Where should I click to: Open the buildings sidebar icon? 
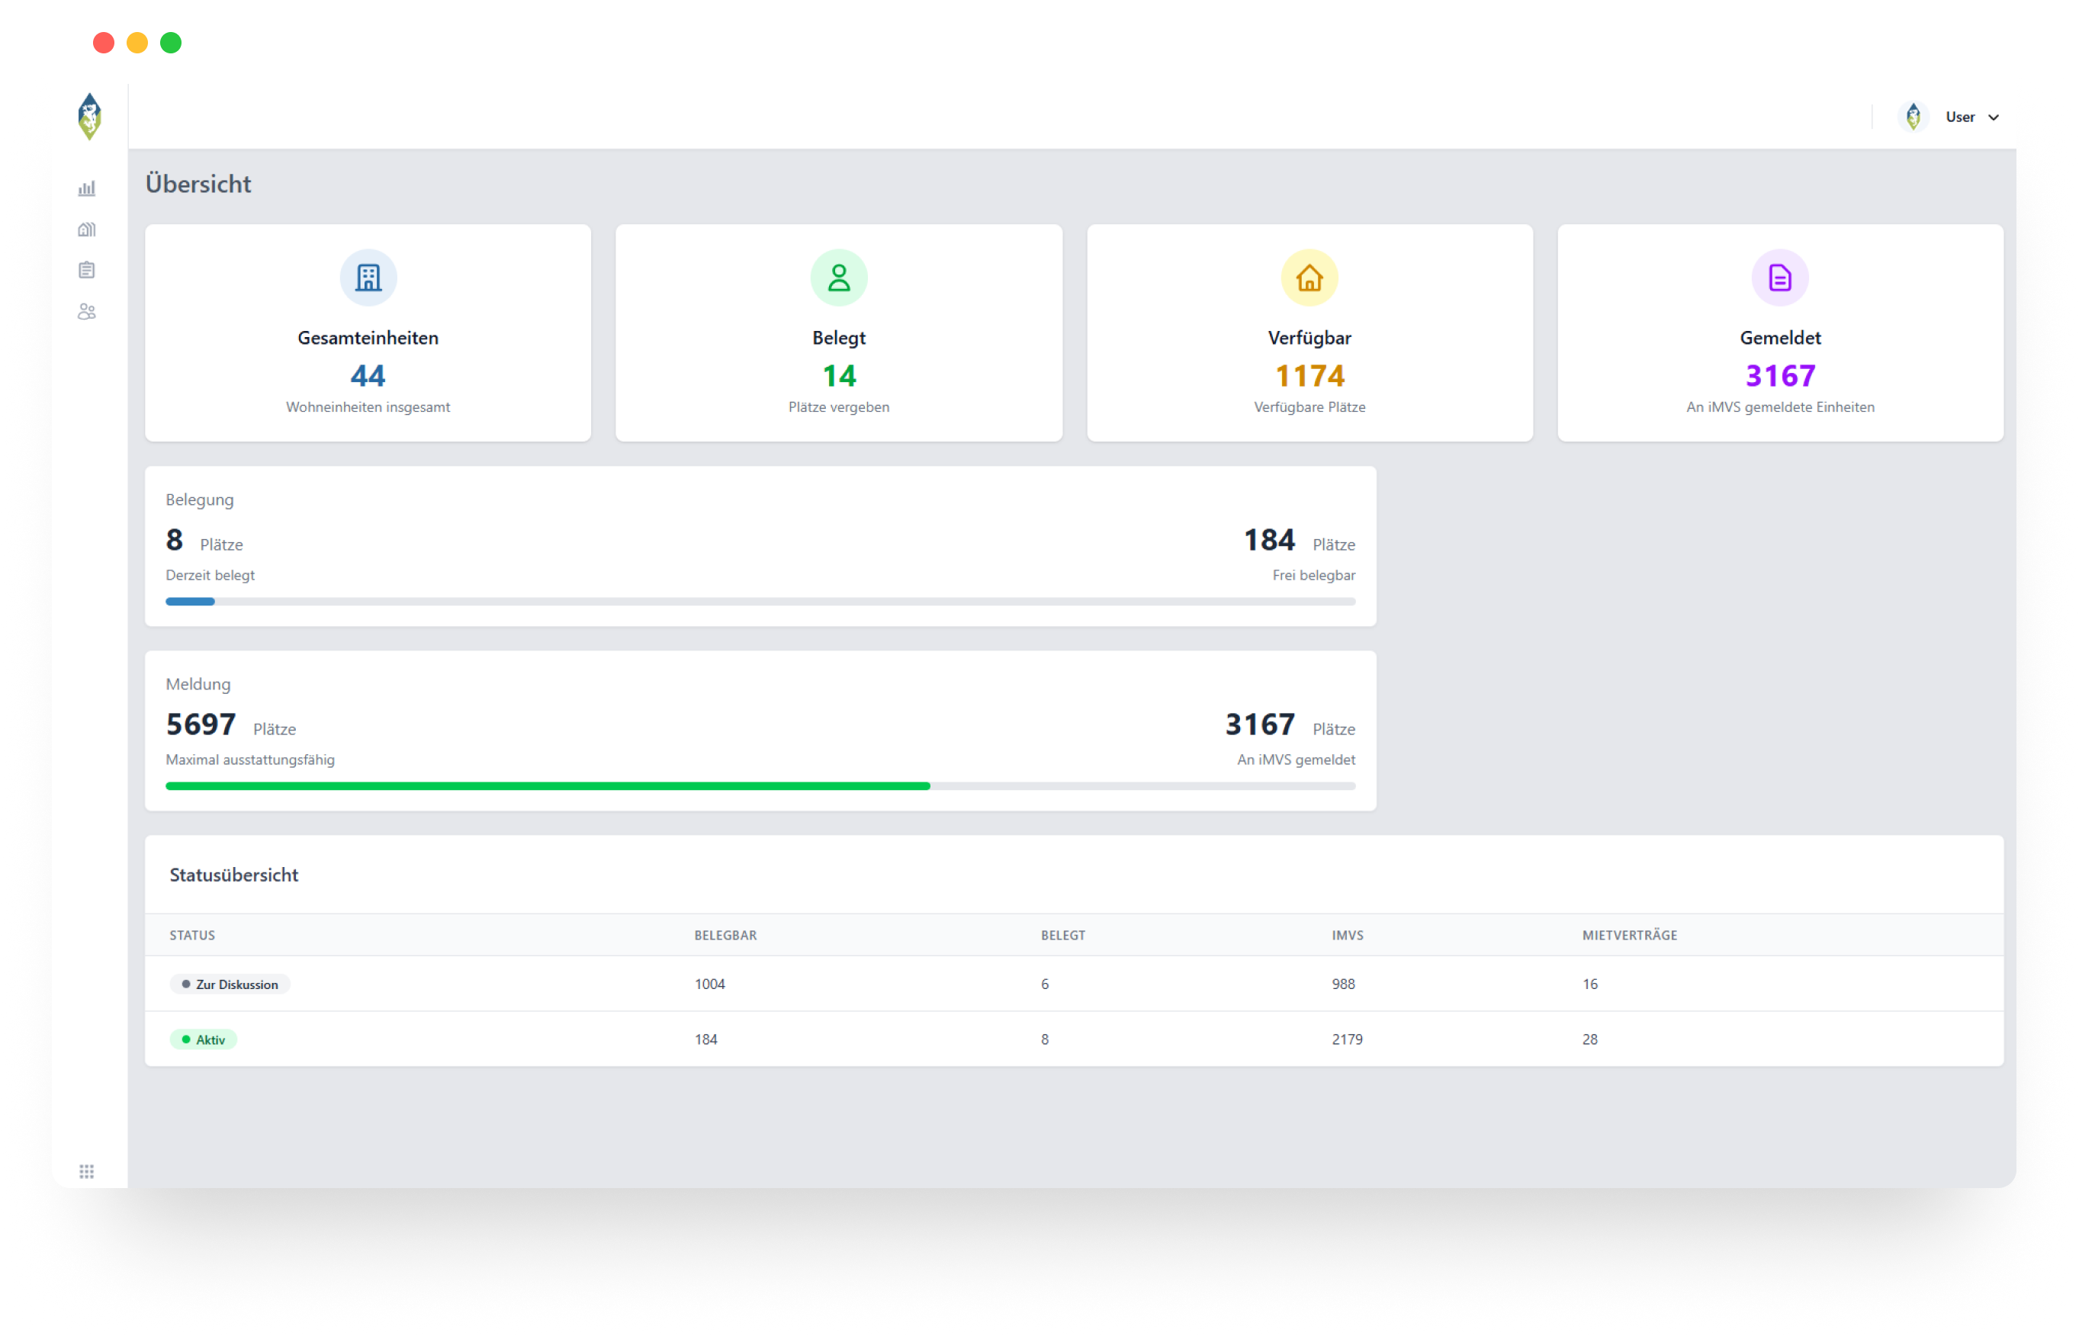[87, 229]
